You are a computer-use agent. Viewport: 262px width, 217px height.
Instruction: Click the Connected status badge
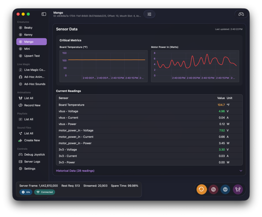[x=45, y=192]
